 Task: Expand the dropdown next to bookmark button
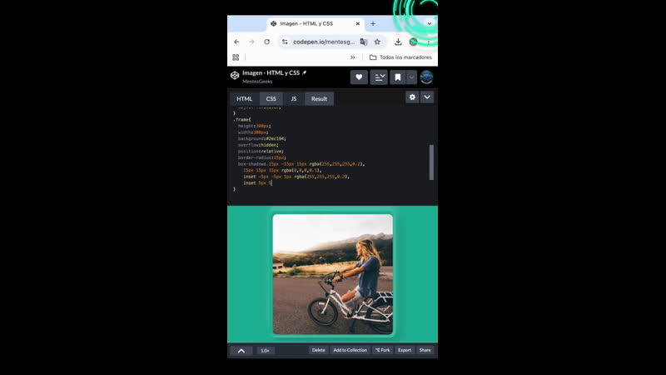tap(411, 77)
